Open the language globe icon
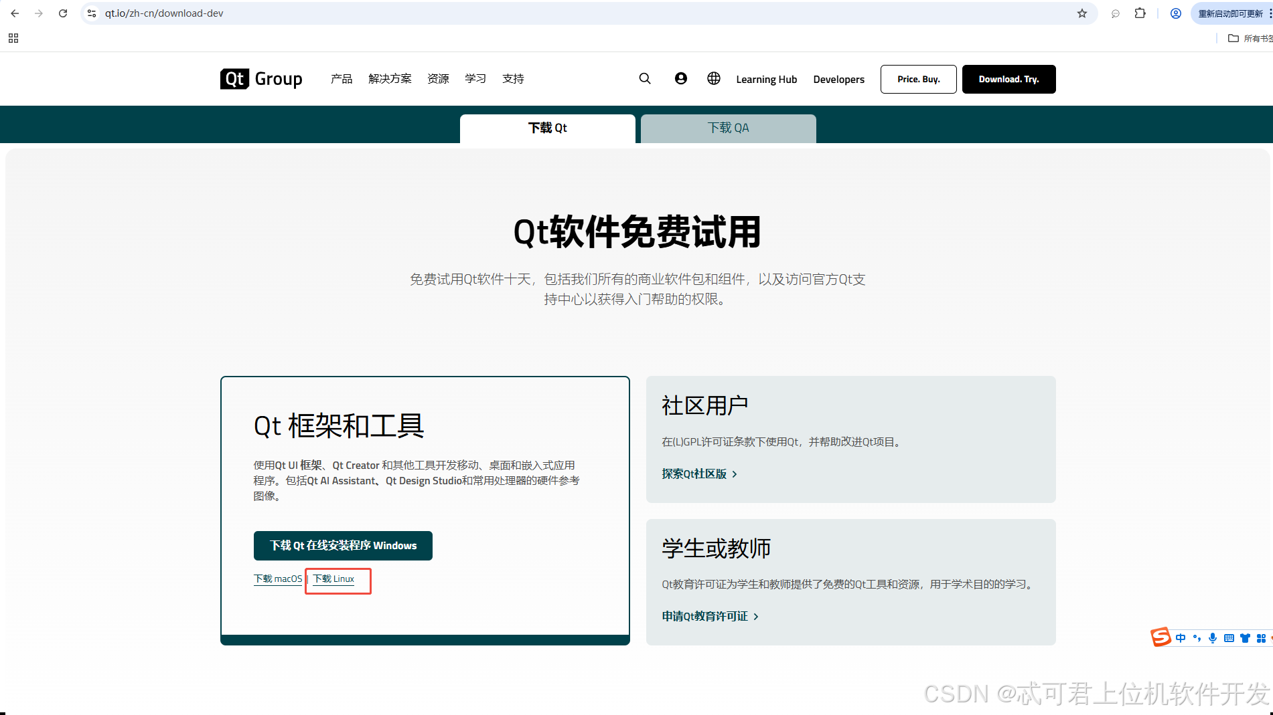This screenshot has width=1273, height=715. click(x=714, y=79)
